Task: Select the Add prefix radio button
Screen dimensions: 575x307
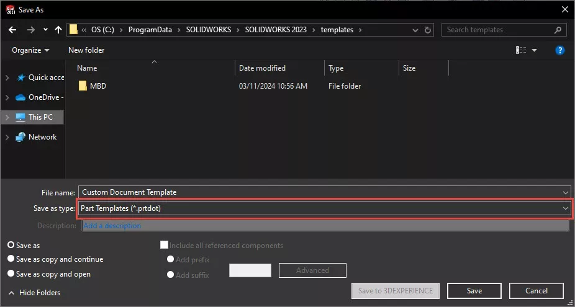Action: pos(170,259)
